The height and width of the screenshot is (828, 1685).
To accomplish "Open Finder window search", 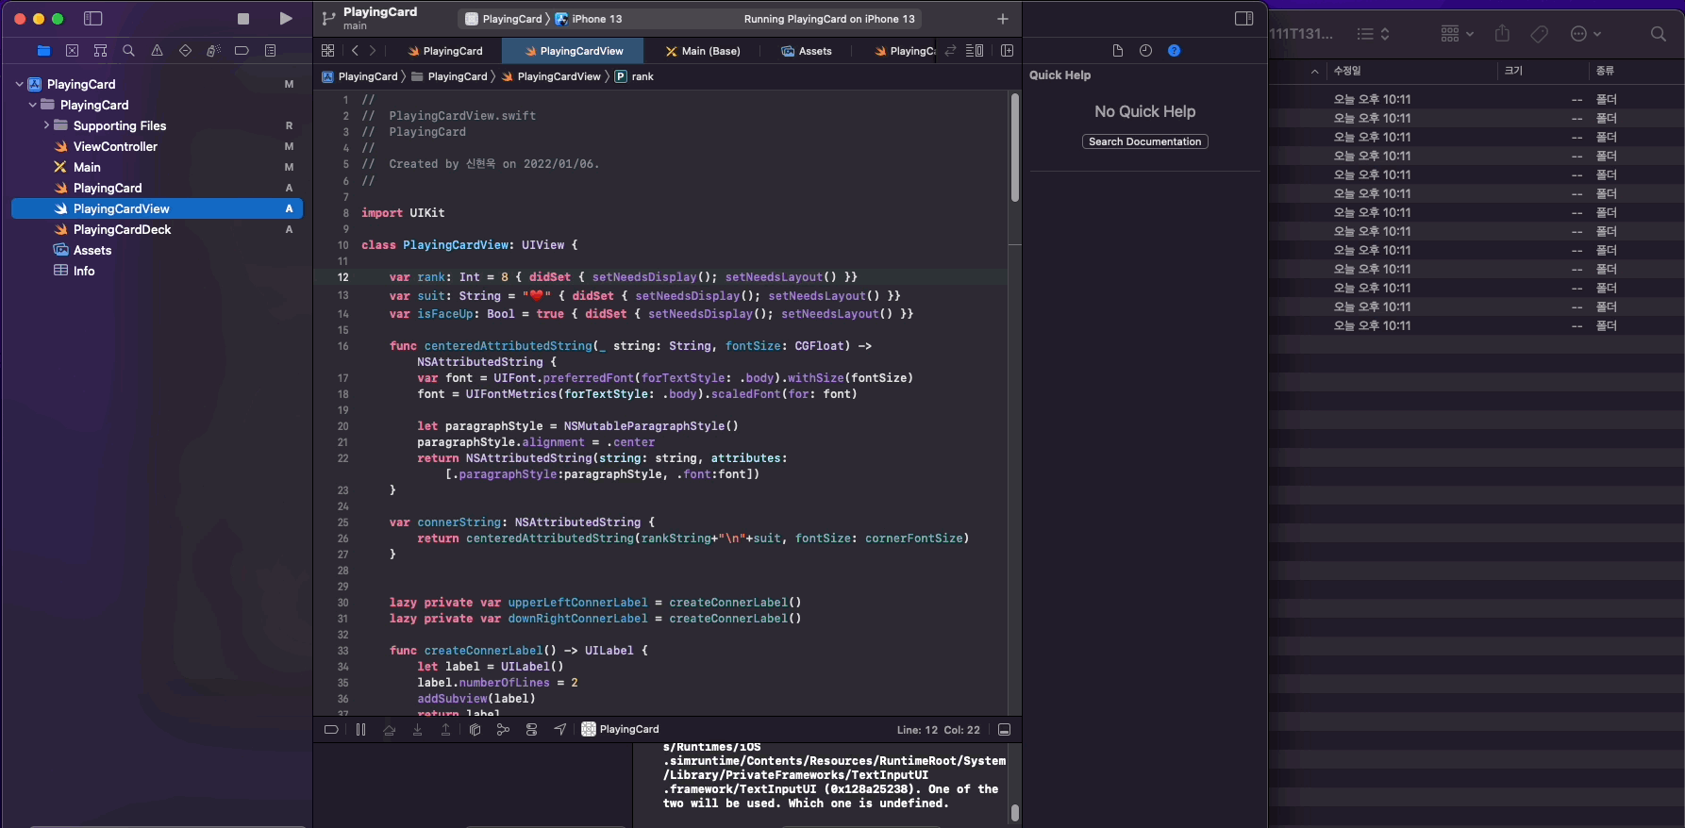I will click(1658, 34).
